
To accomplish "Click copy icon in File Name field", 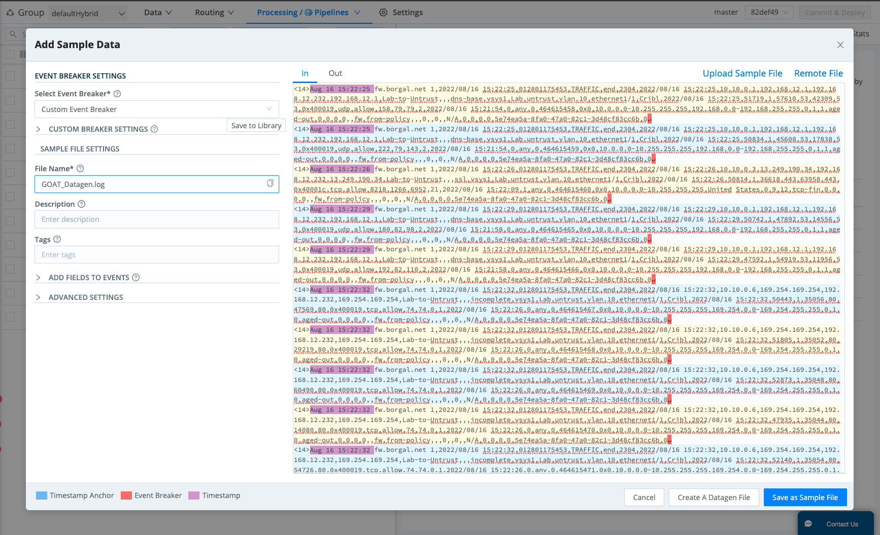I will 270,184.
